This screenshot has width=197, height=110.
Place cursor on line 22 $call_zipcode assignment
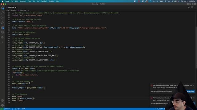pos(22,22)
